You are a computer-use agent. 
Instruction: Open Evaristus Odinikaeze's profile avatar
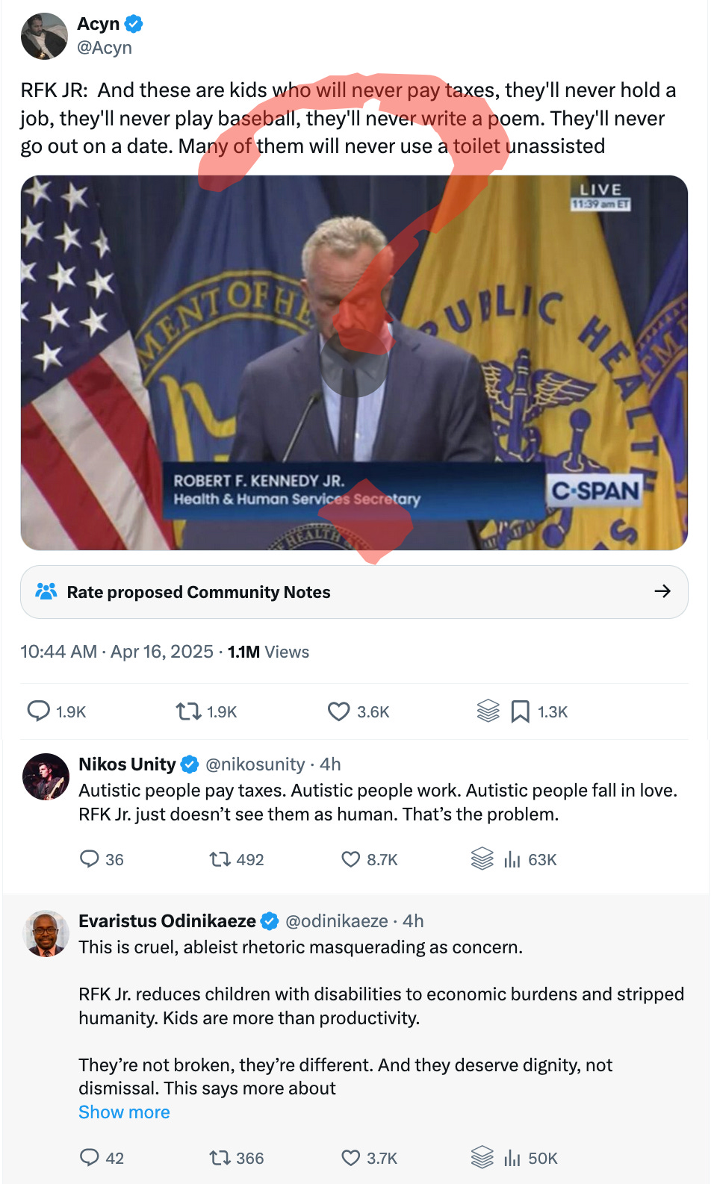tap(46, 933)
